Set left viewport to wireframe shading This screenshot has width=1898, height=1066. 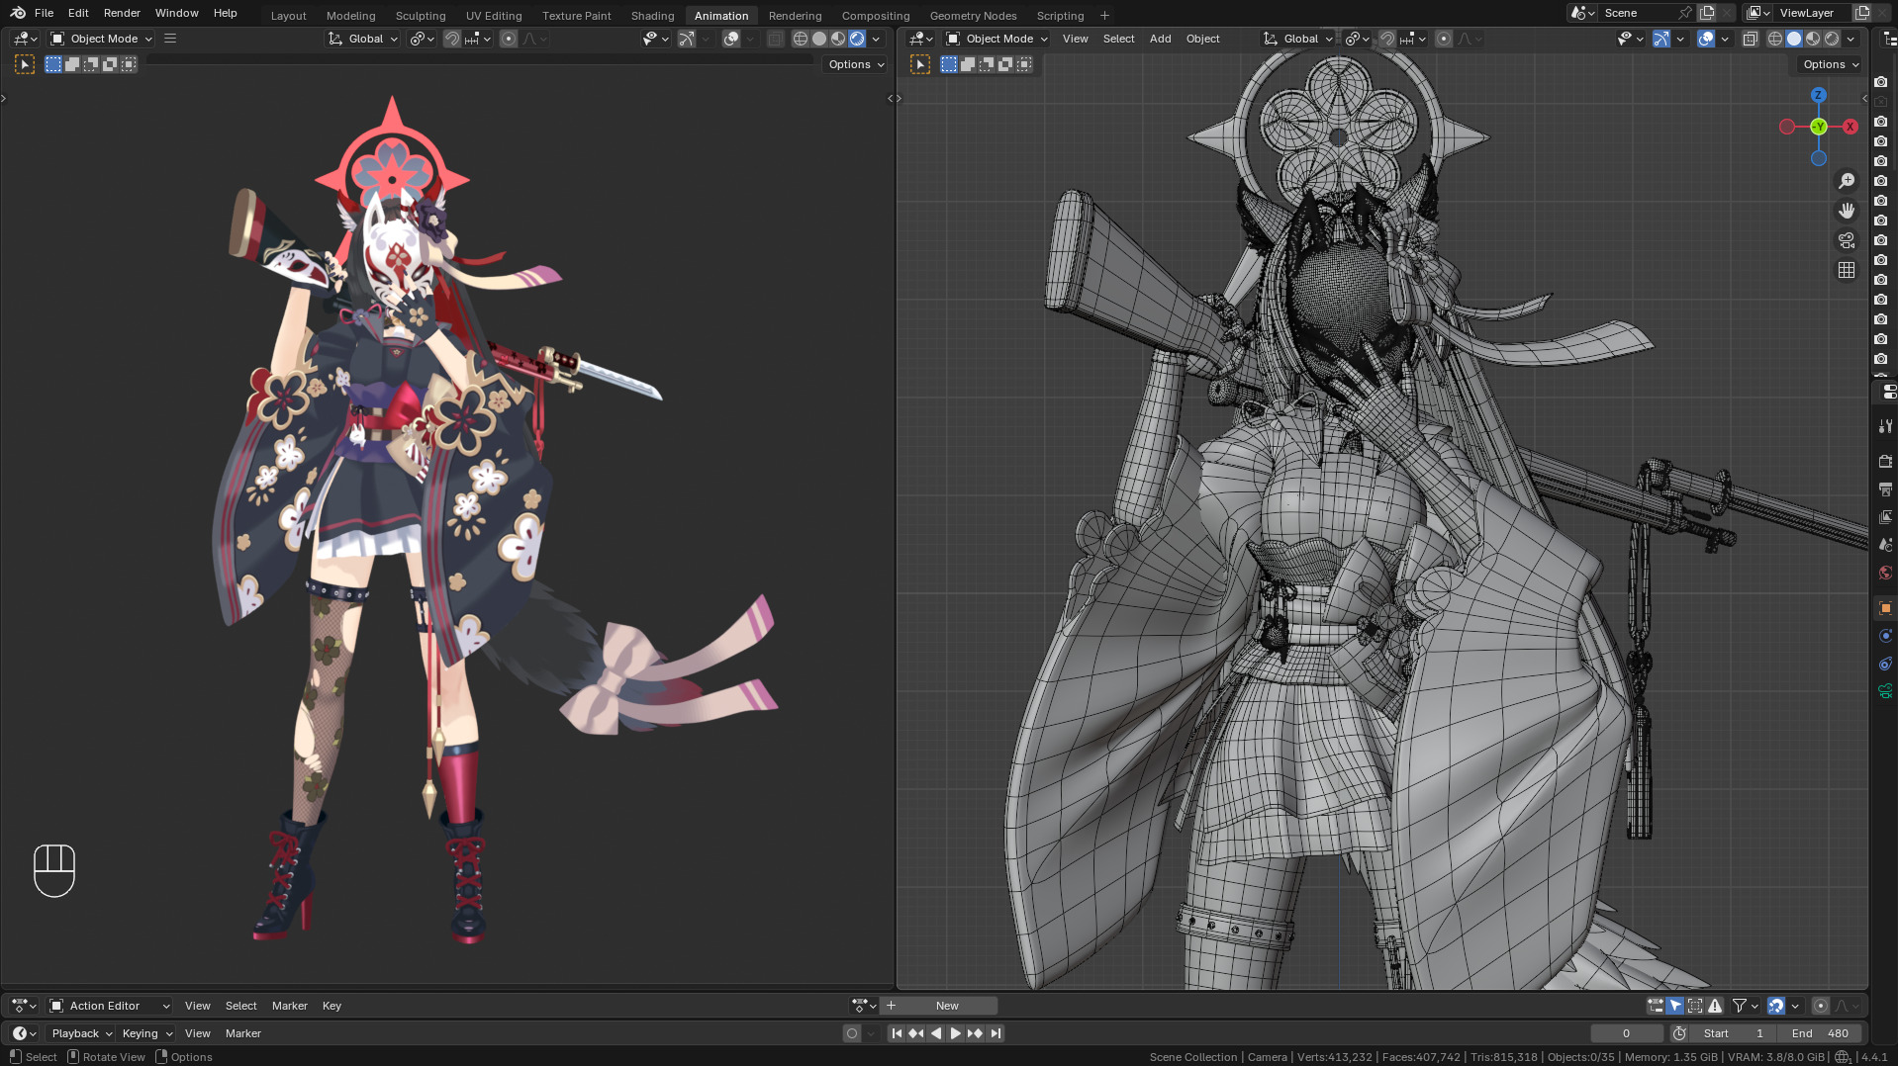[800, 39]
